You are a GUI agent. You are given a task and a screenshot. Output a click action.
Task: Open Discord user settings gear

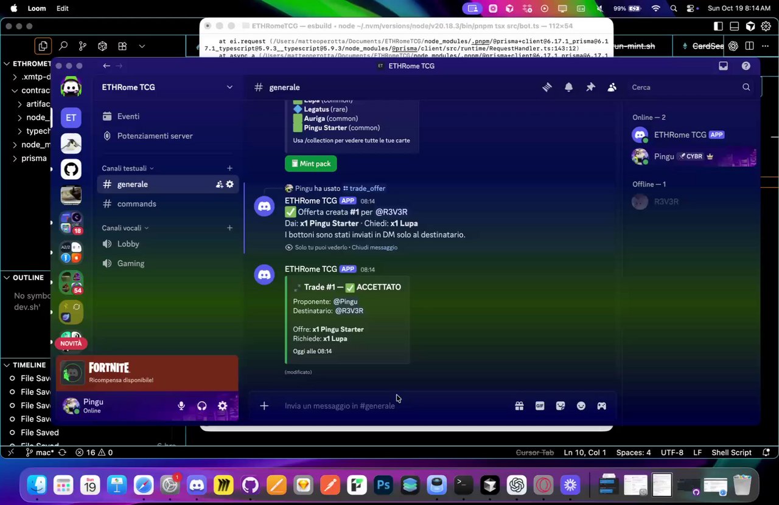(x=223, y=406)
